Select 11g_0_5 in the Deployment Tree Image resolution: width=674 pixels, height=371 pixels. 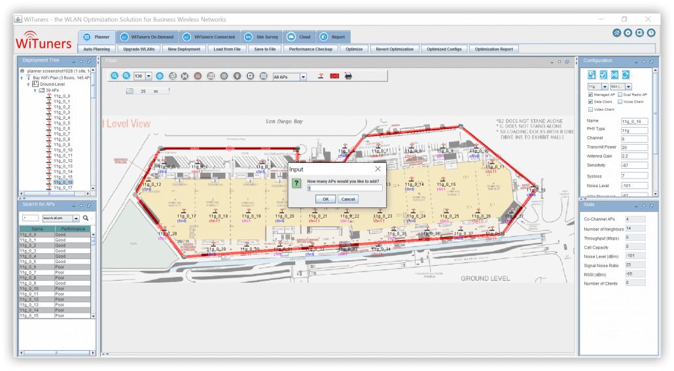(x=62, y=123)
